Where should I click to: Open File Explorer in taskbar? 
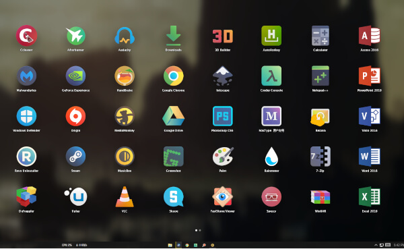click(x=170, y=245)
